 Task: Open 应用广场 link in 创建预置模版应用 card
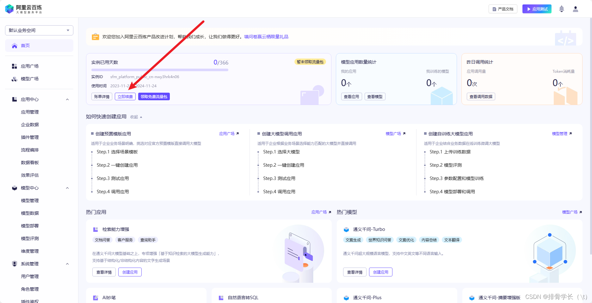coord(229,134)
